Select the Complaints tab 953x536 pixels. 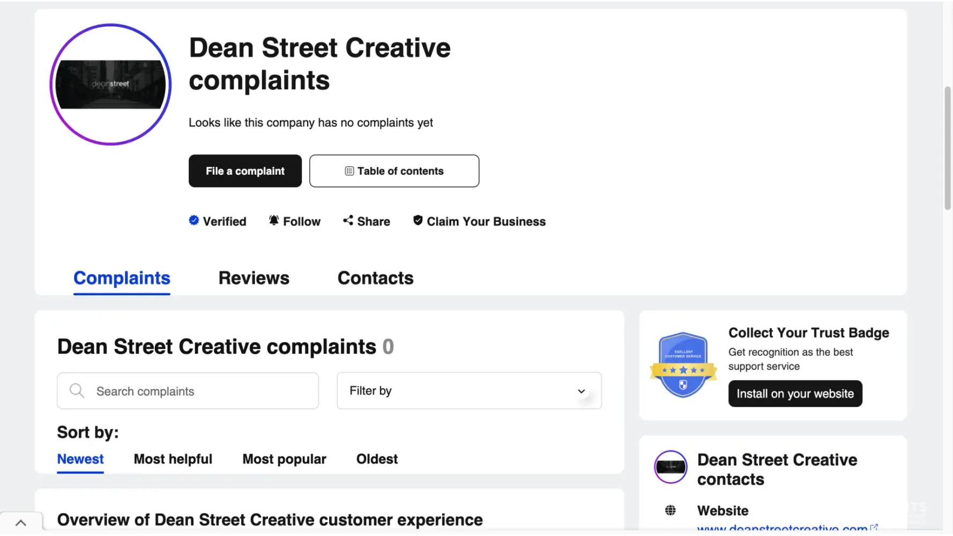(x=122, y=278)
